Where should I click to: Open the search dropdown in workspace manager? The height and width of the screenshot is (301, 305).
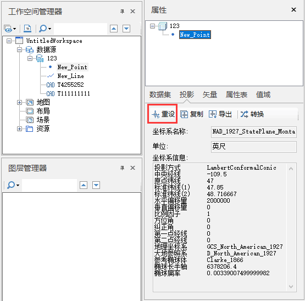point(45,29)
